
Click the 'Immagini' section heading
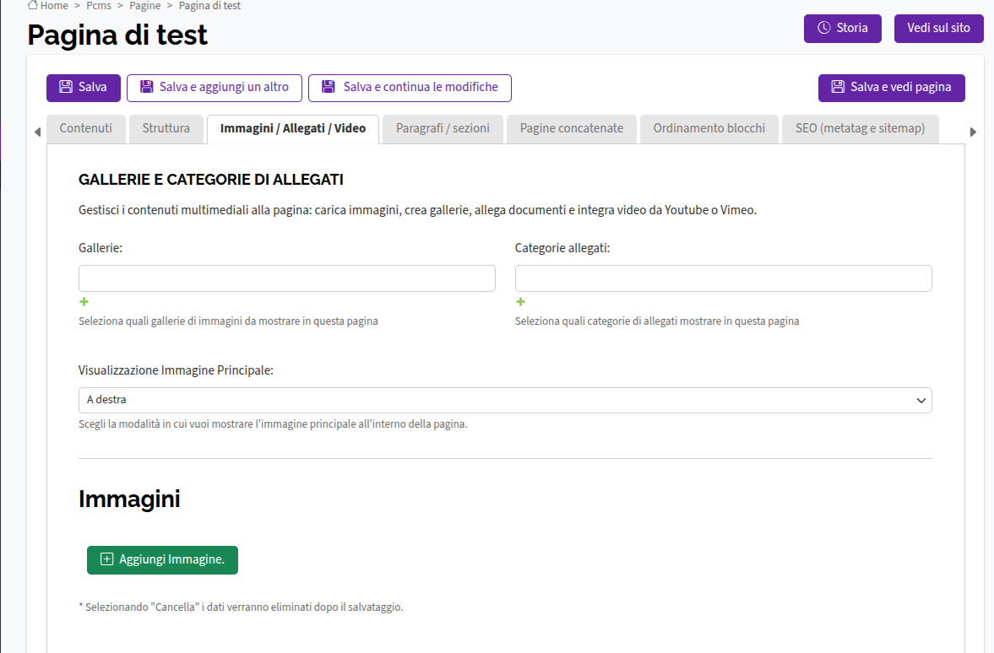pos(129,499)
